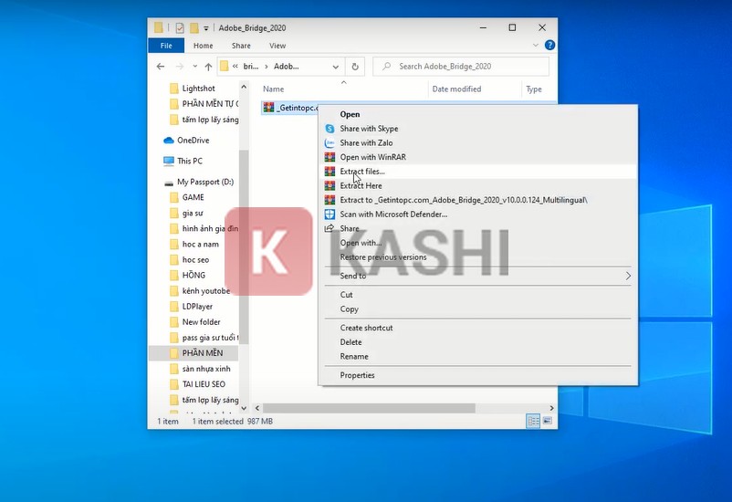Open the kênh youtobe folder
This screenshot has width=732, height=502.
[206, 291]
